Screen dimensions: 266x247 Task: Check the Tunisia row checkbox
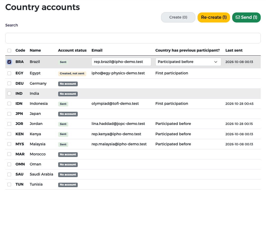(x=9, y=185)
